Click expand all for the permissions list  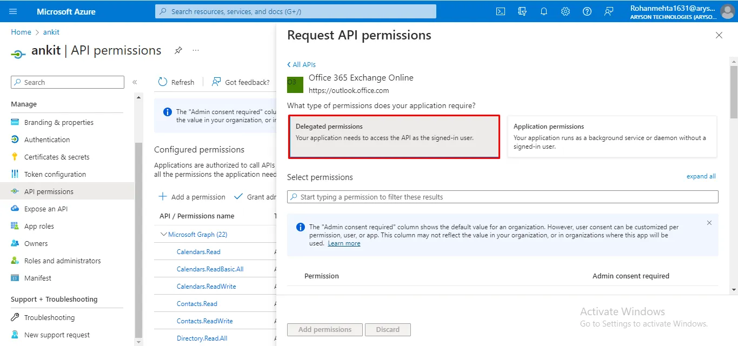coord(701,176)
